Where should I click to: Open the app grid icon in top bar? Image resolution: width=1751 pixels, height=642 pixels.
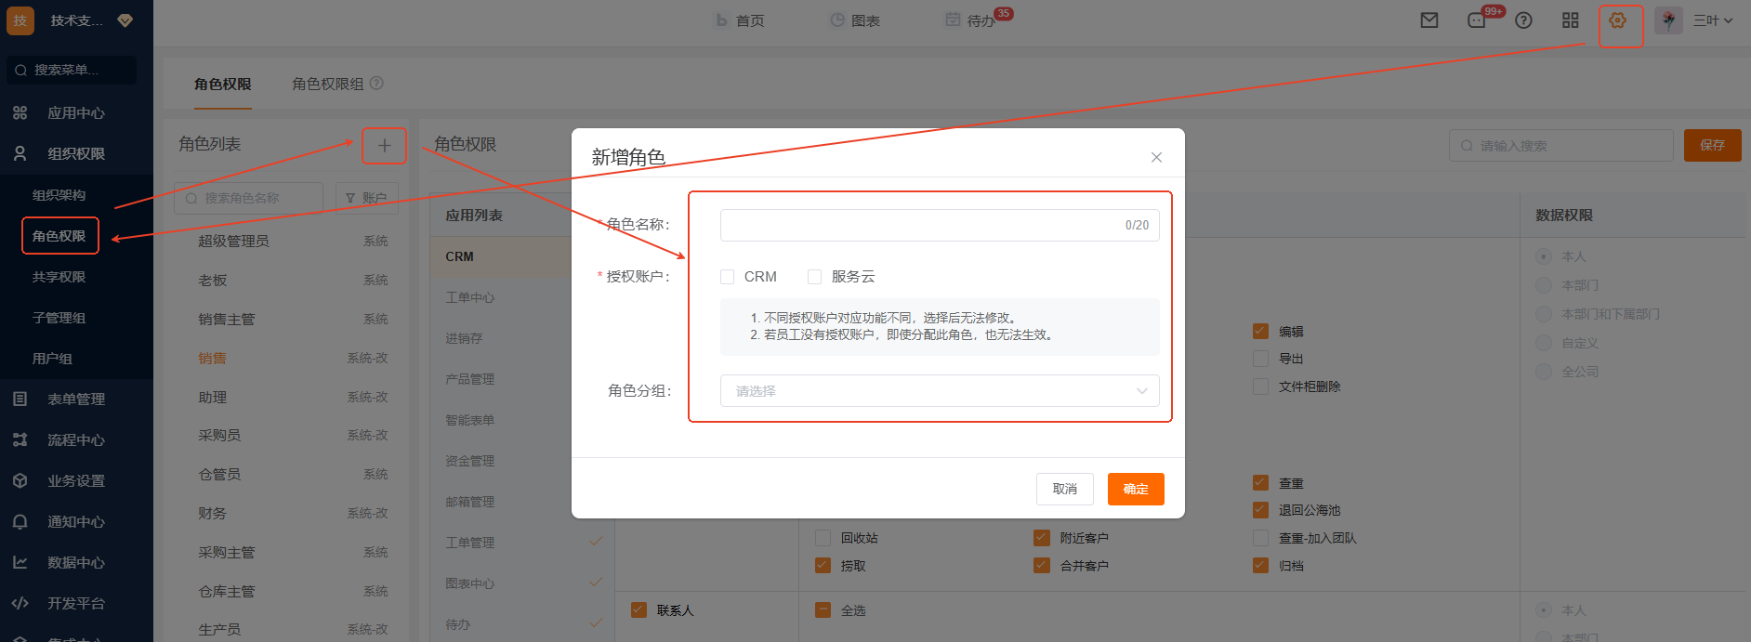point(1571,20)
